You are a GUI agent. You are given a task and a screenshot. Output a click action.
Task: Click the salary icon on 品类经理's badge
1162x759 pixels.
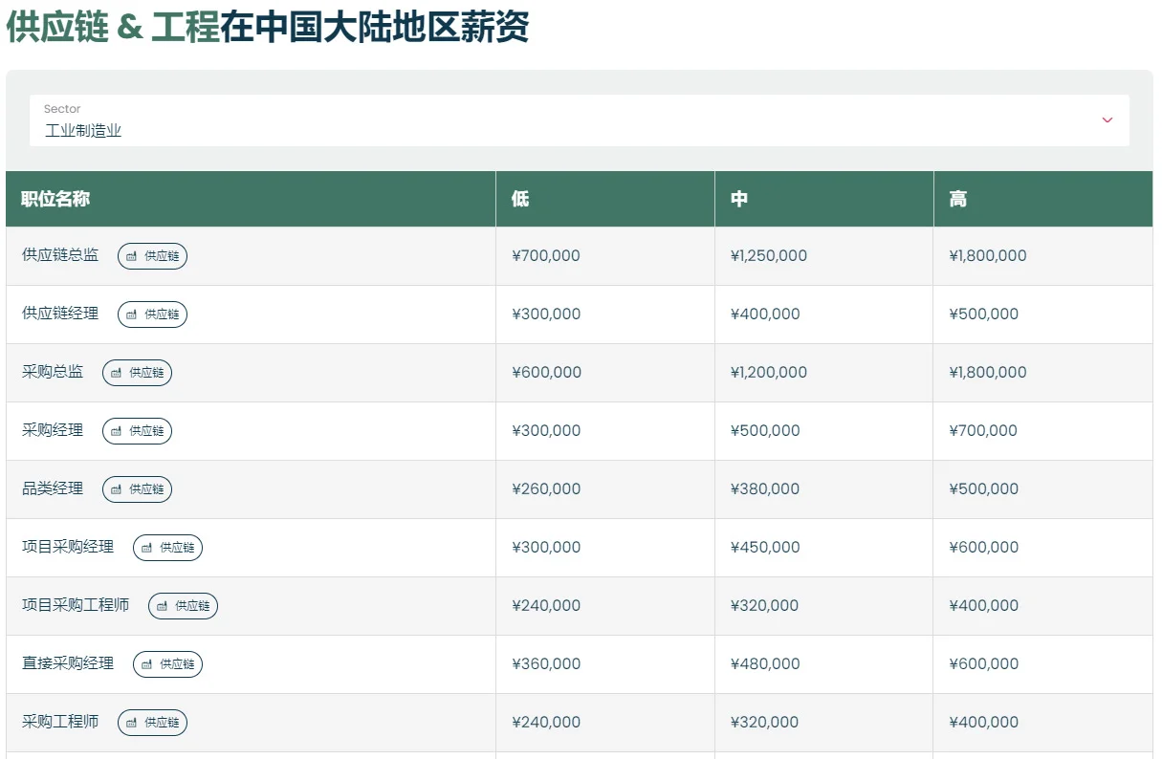[x=116, y=488]
